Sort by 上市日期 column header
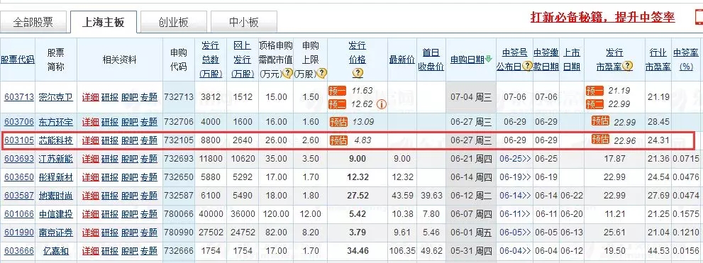 tap(571, 59)
